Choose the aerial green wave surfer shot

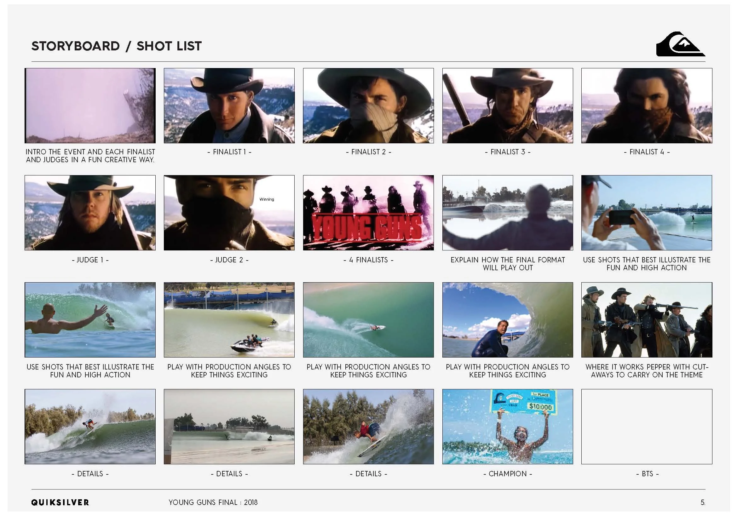(369, 320)
